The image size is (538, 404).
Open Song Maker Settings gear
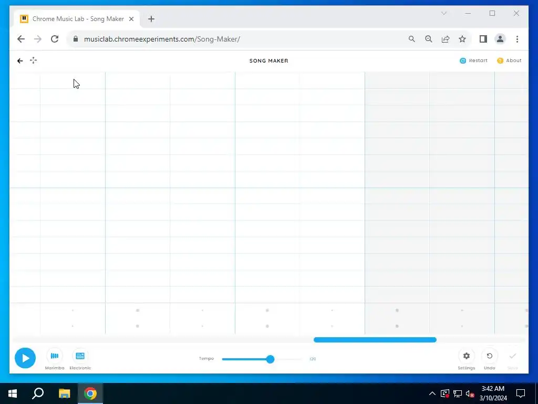pos(467,356)
